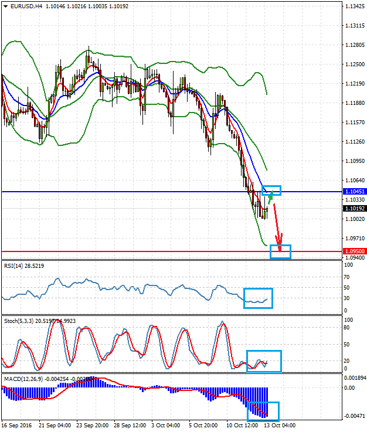The image size is (367, 432).
Task: Click the 13 Oct 04:00 date on time axis
Action: click(x=279, y=425)
